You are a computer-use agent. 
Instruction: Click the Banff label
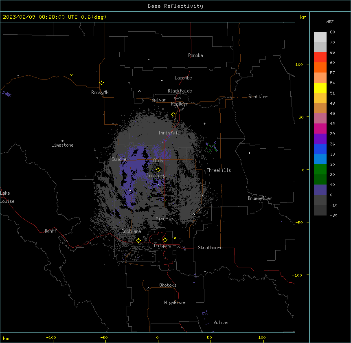(50, 231)
